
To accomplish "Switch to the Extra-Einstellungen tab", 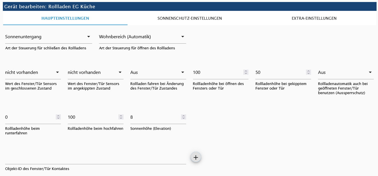I will (314, 18).
